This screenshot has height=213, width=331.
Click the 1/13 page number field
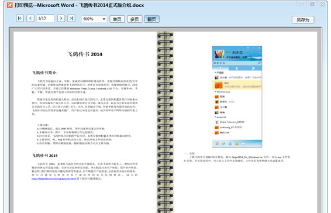point(46,18)
